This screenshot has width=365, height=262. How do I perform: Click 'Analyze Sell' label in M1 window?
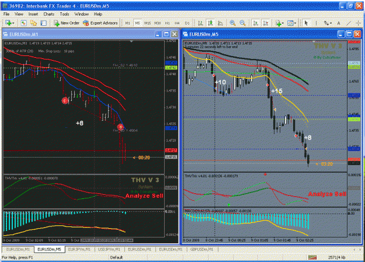tap(144, 195)
